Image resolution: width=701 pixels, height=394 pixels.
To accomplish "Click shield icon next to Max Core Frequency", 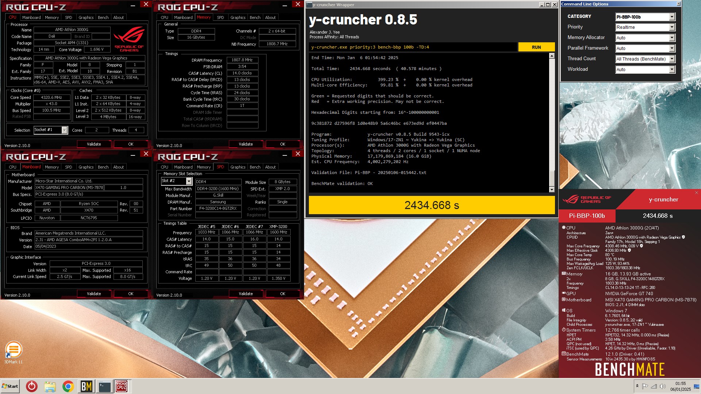I will click(641, 246).
